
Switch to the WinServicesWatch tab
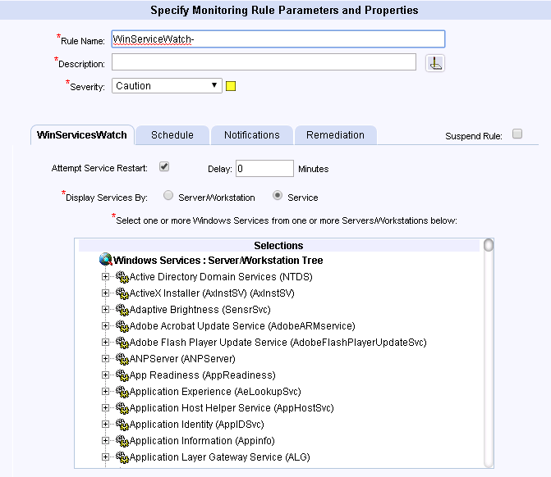pos(82,135)
